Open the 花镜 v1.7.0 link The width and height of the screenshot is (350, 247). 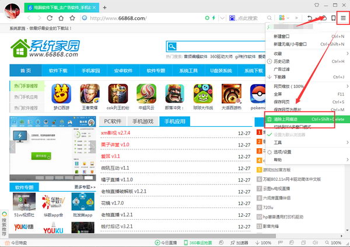coord(112,203)
